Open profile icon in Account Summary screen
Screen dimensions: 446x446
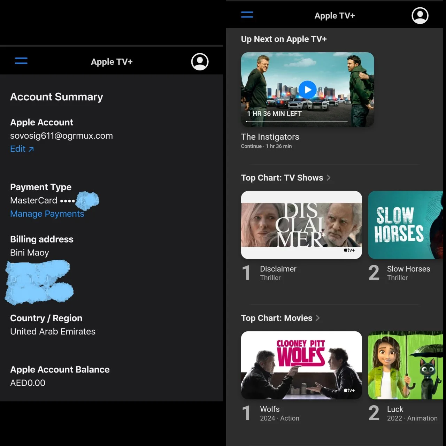(x=200, y=62)
